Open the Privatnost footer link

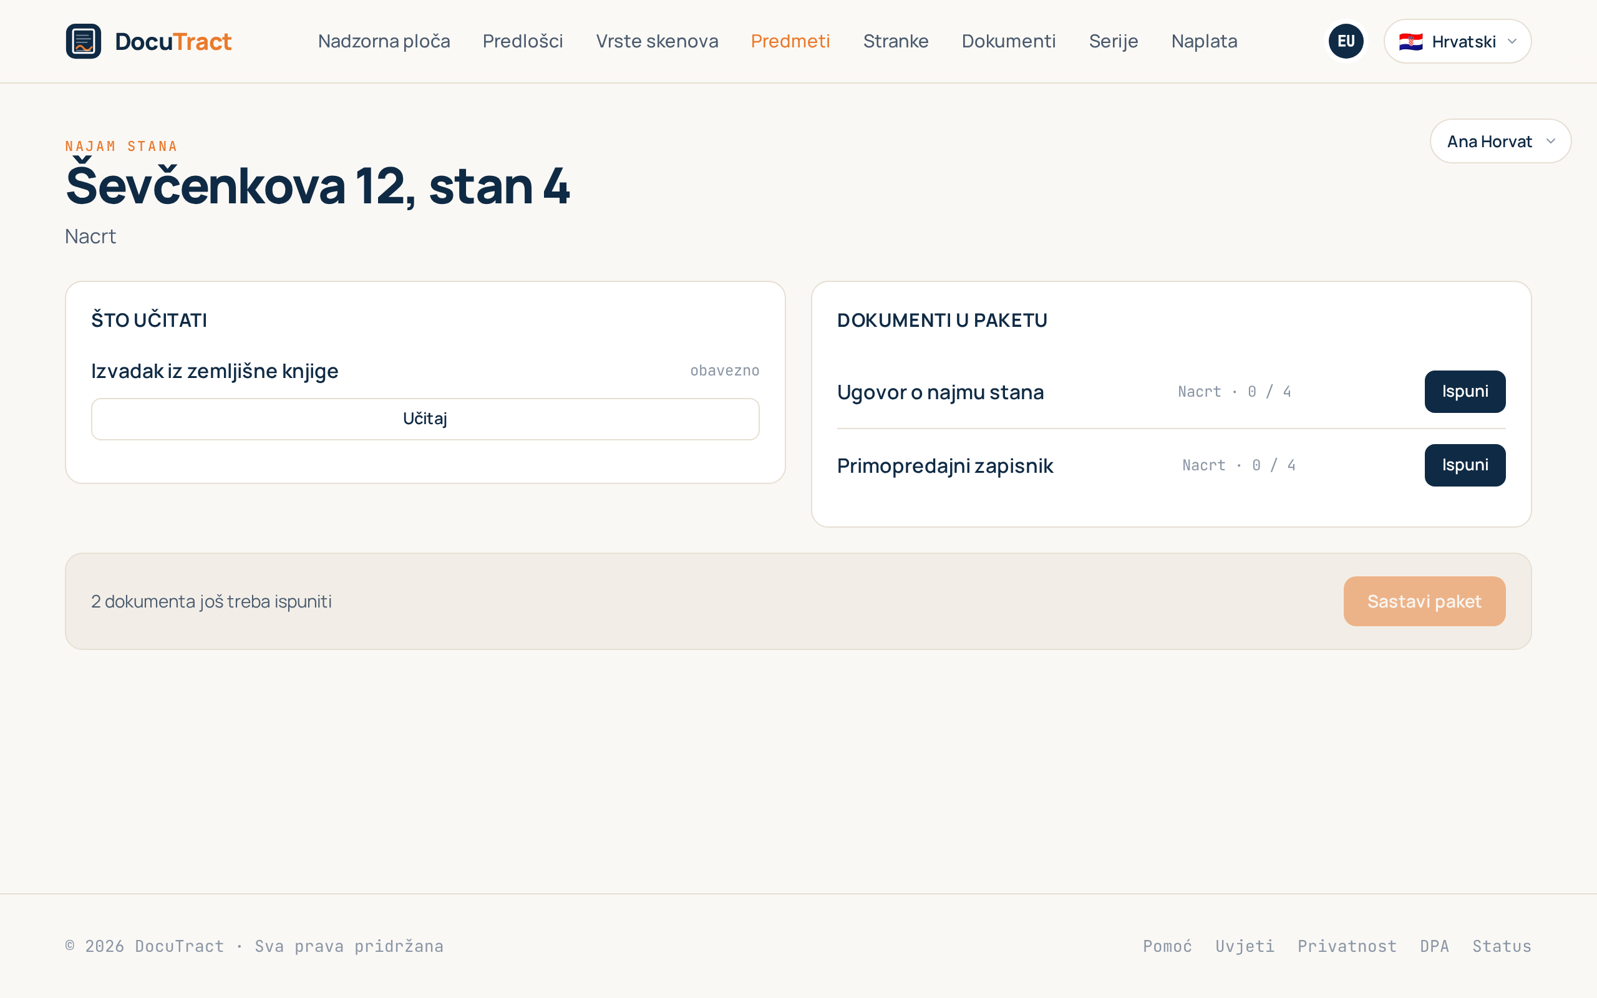(1347, 946)
